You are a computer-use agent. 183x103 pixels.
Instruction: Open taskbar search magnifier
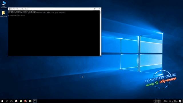7,101
